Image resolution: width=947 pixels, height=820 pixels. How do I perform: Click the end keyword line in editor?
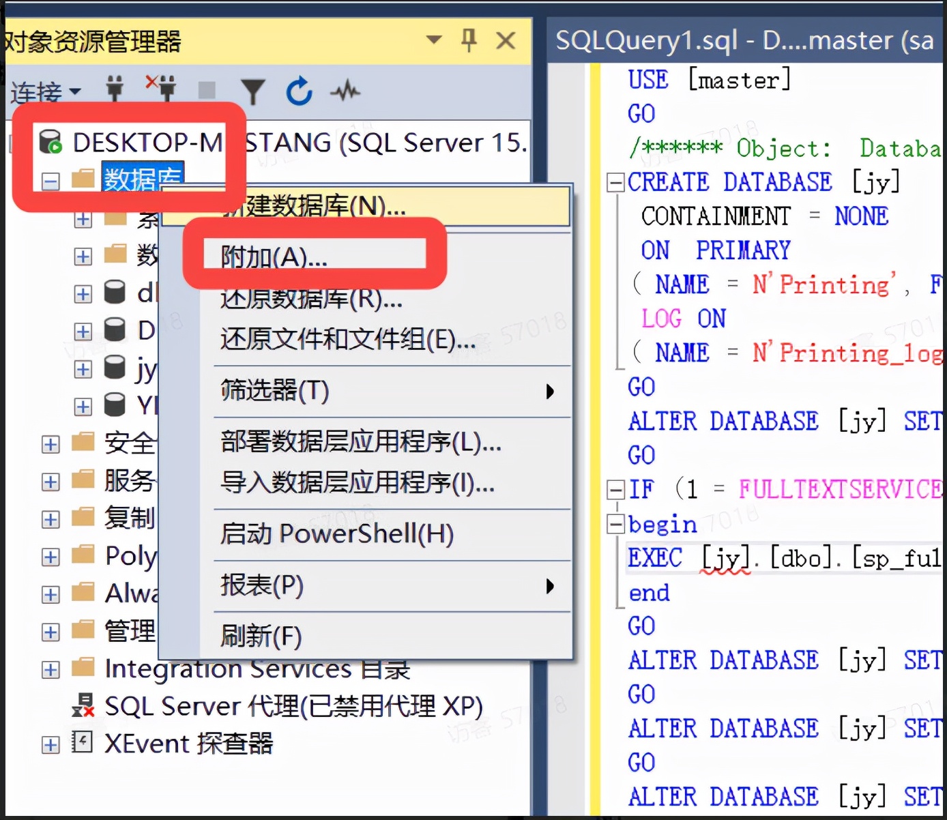click(x=649, y=592)
